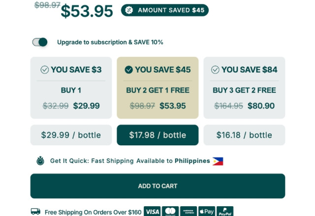The height and width of the screenshot is (216, 315).
Task: Select the Buy 3 Get 2 Free option
Action: click(x=244, y=87)
